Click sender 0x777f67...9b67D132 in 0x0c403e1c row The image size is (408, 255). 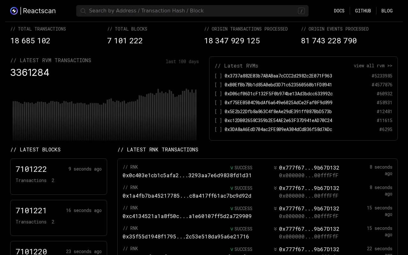coord(309,168)
